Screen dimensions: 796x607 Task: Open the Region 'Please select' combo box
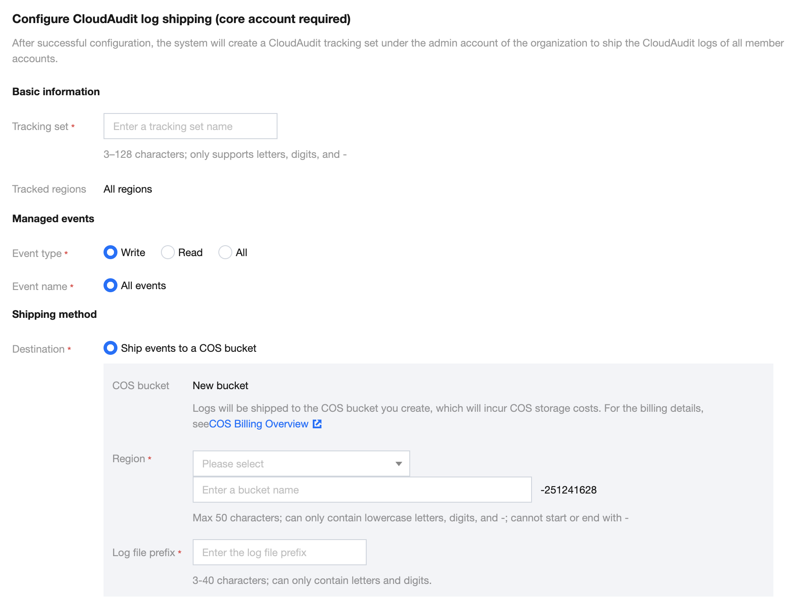[296, 464]
